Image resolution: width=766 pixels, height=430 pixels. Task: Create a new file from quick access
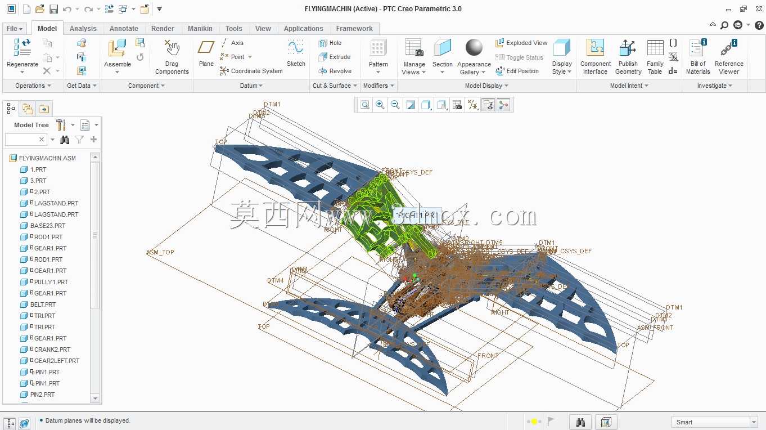pyautogui.click(x=26, y=9)
